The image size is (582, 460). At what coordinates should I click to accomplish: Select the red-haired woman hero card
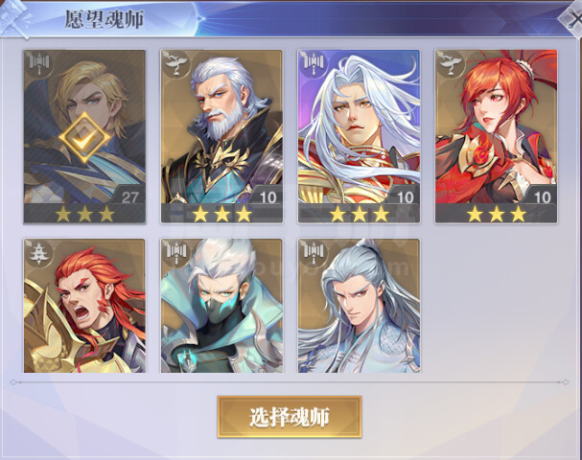point(497,136)
